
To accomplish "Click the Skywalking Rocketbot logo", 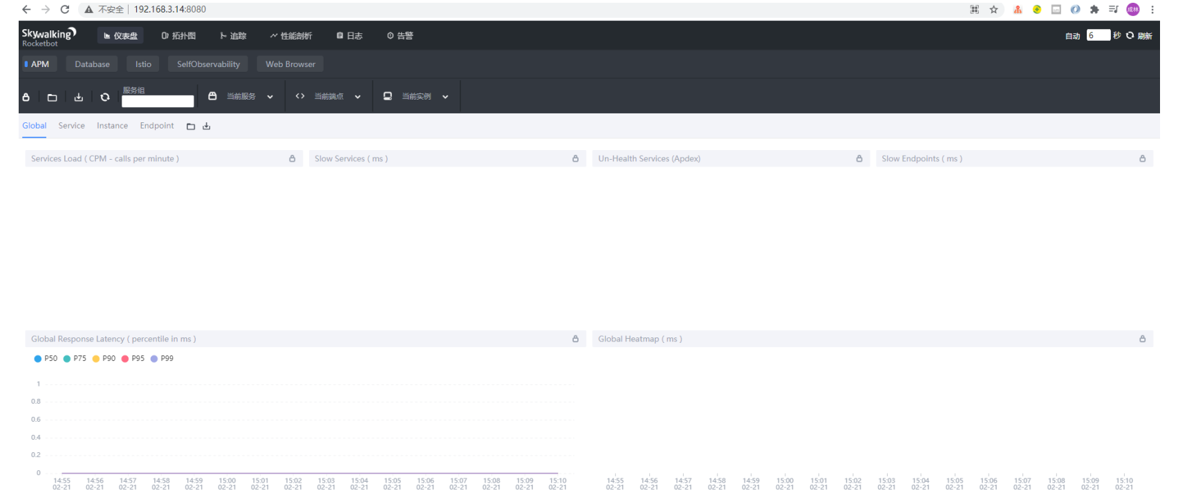I will pyautogui.click(x=48, y=37).
